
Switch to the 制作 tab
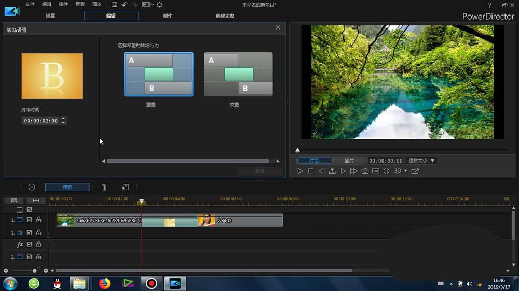point(168,16)
